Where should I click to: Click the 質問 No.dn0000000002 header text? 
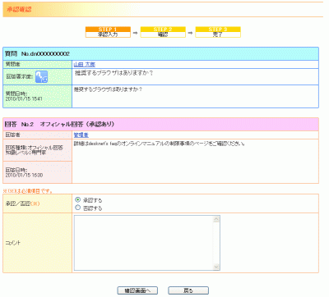pyautogui.click(x=37, y=54)
